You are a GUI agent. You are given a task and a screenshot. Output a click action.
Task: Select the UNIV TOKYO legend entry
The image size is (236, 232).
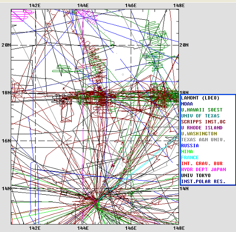(x=196, y=175)
